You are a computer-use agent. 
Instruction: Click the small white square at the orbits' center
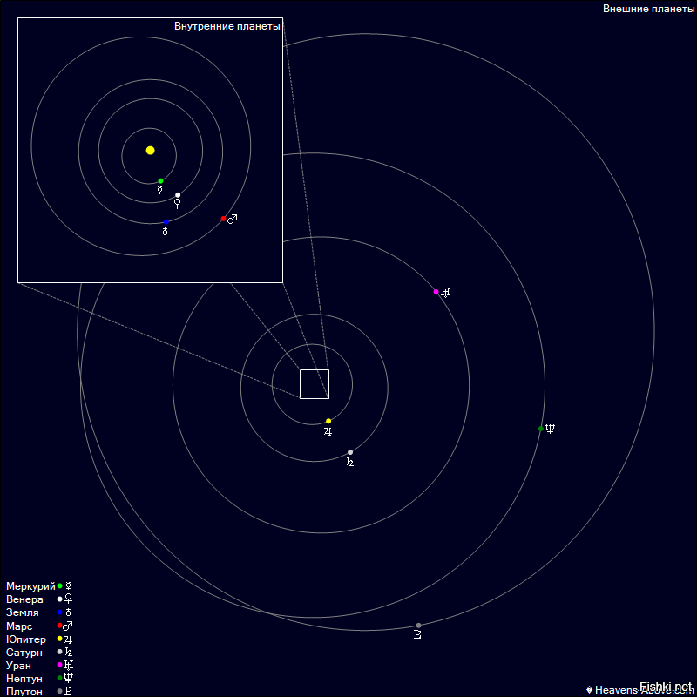[315, 384]
